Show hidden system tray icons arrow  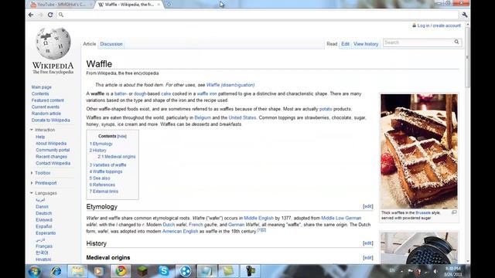(x=401, y=271)
